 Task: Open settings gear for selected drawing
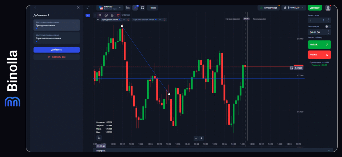[x=100, y=15]
